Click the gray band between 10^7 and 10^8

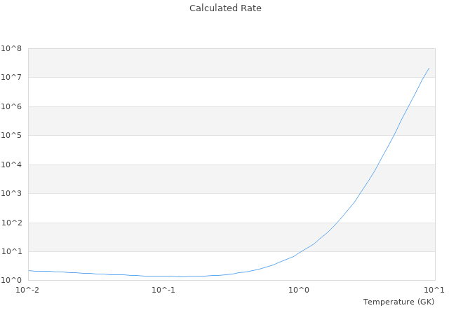[210, 62]
